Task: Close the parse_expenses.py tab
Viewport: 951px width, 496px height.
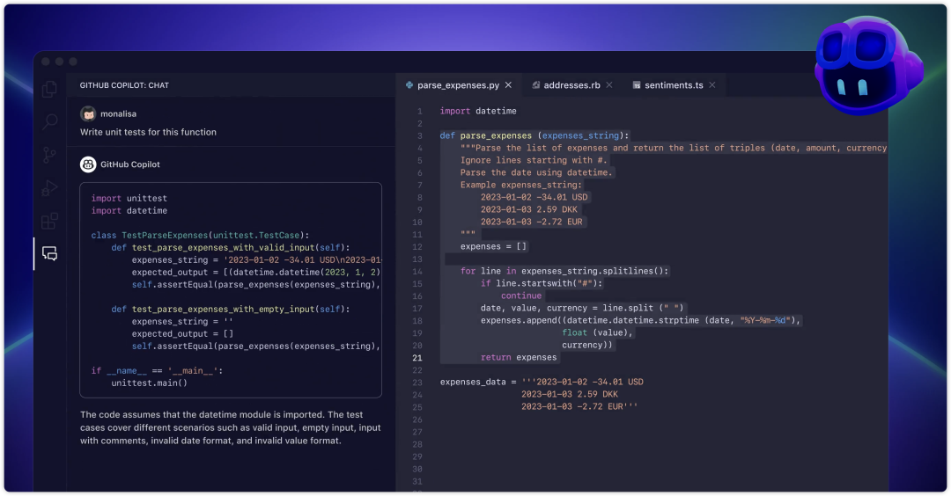Action: (x=508, y=85)
